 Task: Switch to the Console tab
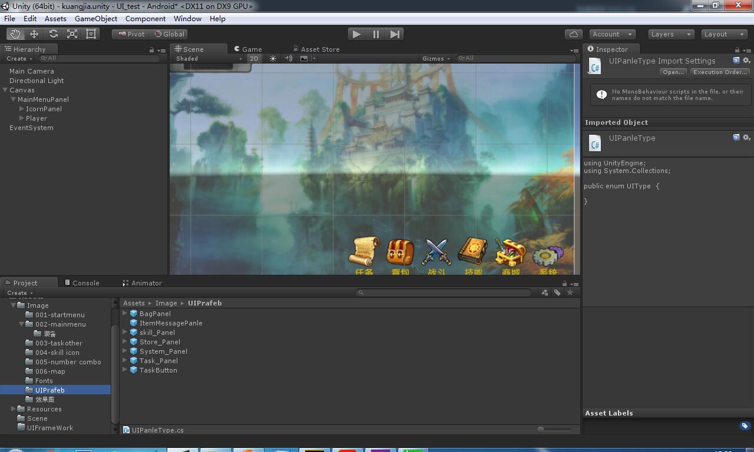82,283
